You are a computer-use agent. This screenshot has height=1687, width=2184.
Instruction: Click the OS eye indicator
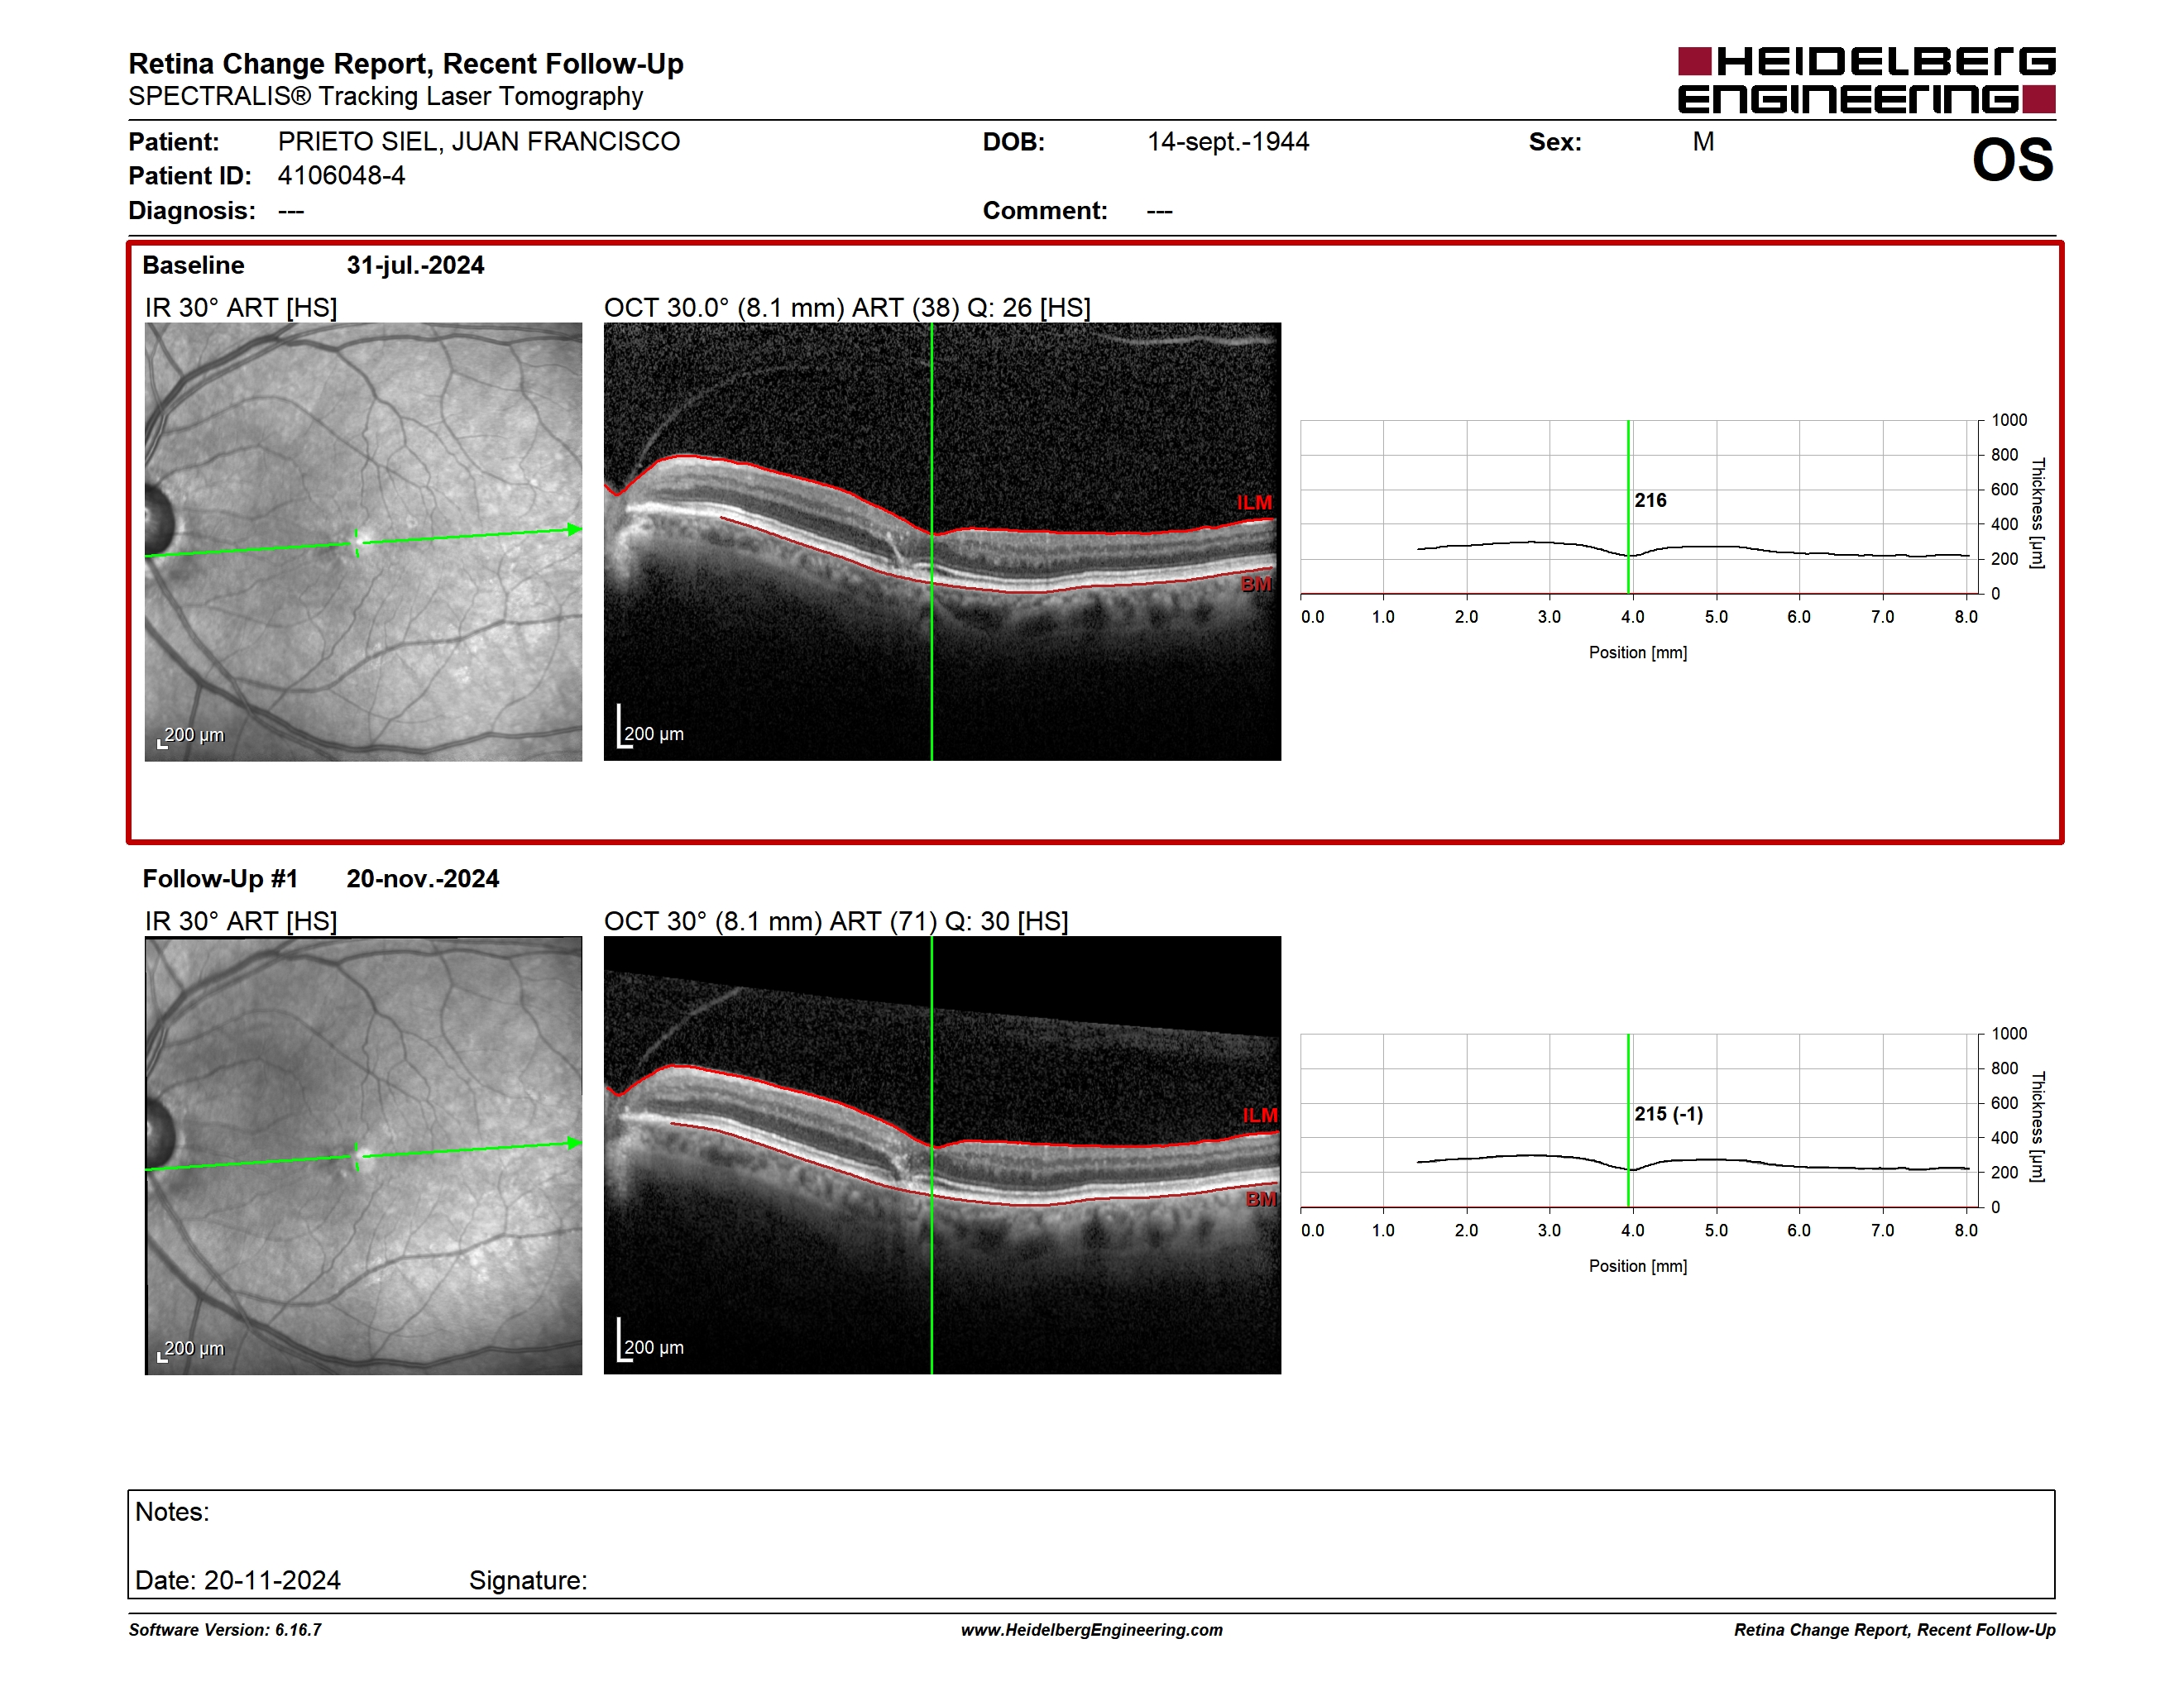2012,160
